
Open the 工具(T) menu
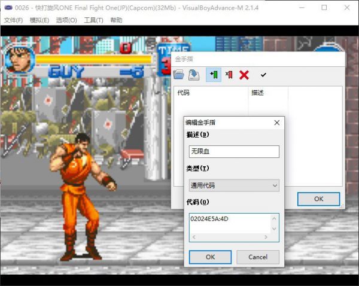click(93, 20)
